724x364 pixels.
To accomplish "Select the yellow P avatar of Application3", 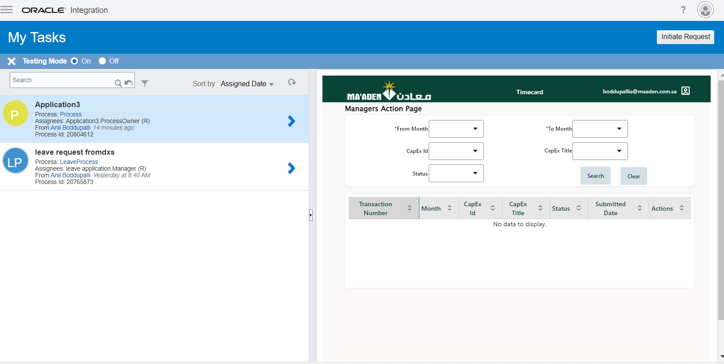I will coord(16,113).
